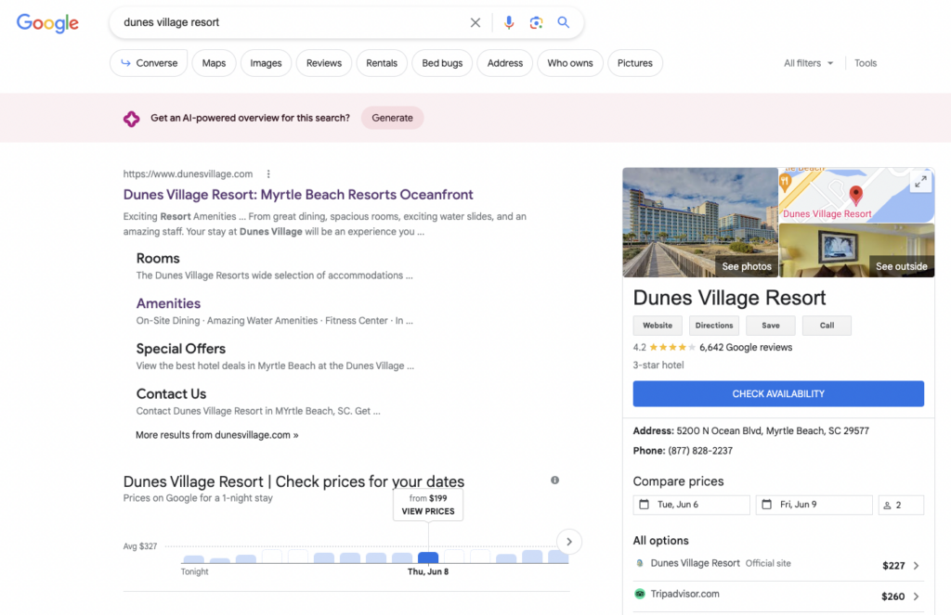This screenshot has height=615, width=951.
Task: Open Tripadvisor.com price option chevron
Action: [917, 596]
